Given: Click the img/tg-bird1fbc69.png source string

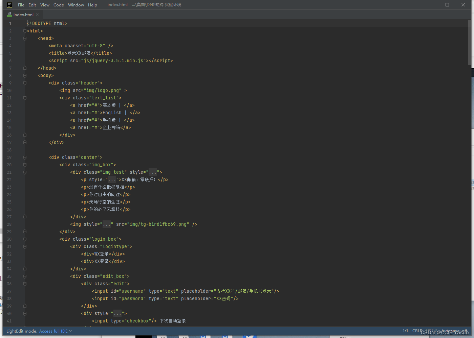Looking at the screenshot, I should pyautogui.click(x=158, y=224).
